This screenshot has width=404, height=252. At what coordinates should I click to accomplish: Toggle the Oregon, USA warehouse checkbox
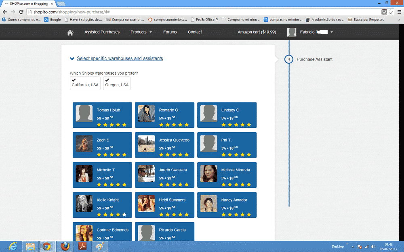click(117, 83)
